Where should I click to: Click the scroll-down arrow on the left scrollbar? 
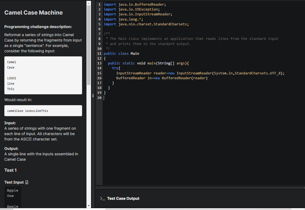(x=89, y=206)
